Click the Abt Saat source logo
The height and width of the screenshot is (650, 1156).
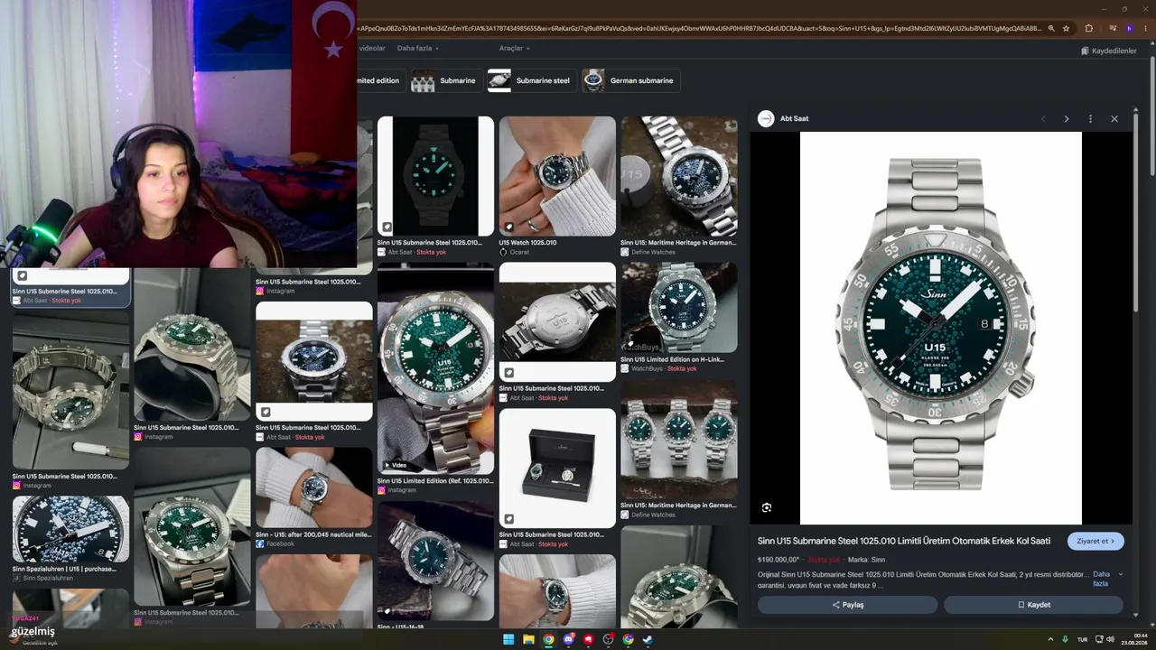766,118
